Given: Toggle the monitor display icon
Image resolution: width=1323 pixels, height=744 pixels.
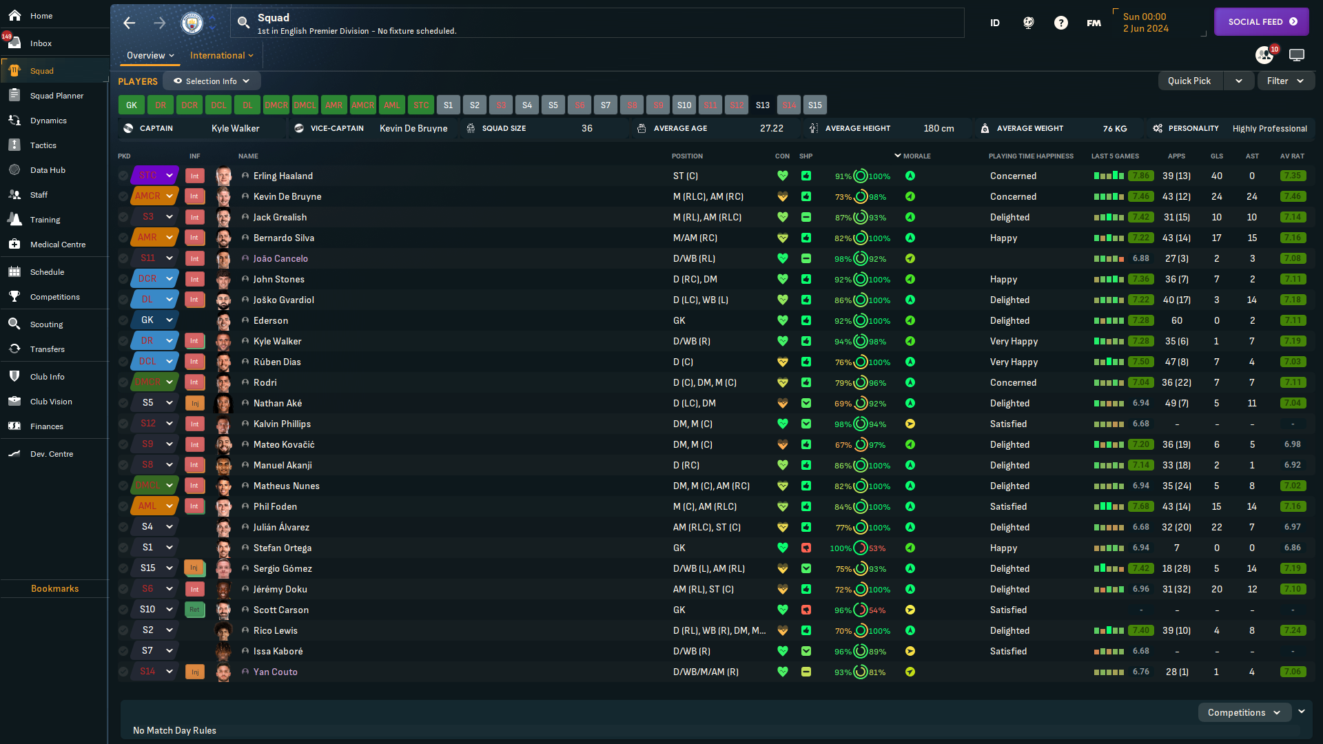Looking at the screenshot, I should tap(1297, 55).
